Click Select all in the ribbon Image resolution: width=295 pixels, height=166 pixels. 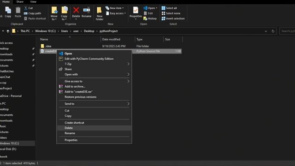169,8
